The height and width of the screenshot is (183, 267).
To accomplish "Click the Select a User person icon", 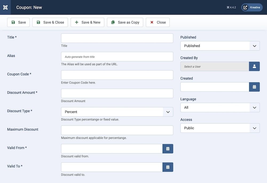I will tap(254, 67).
